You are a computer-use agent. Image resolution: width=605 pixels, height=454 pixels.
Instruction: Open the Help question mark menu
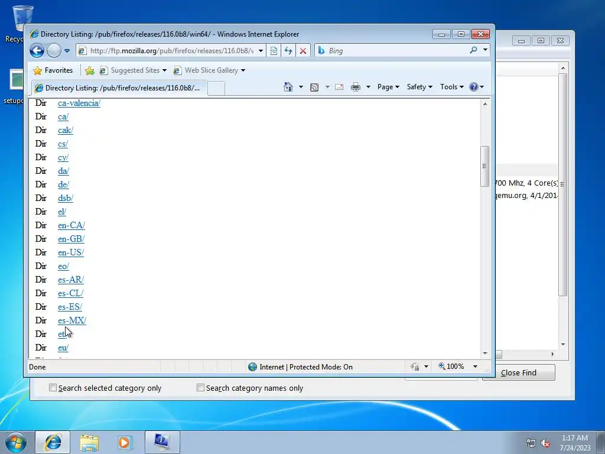[x=477, y=87]
